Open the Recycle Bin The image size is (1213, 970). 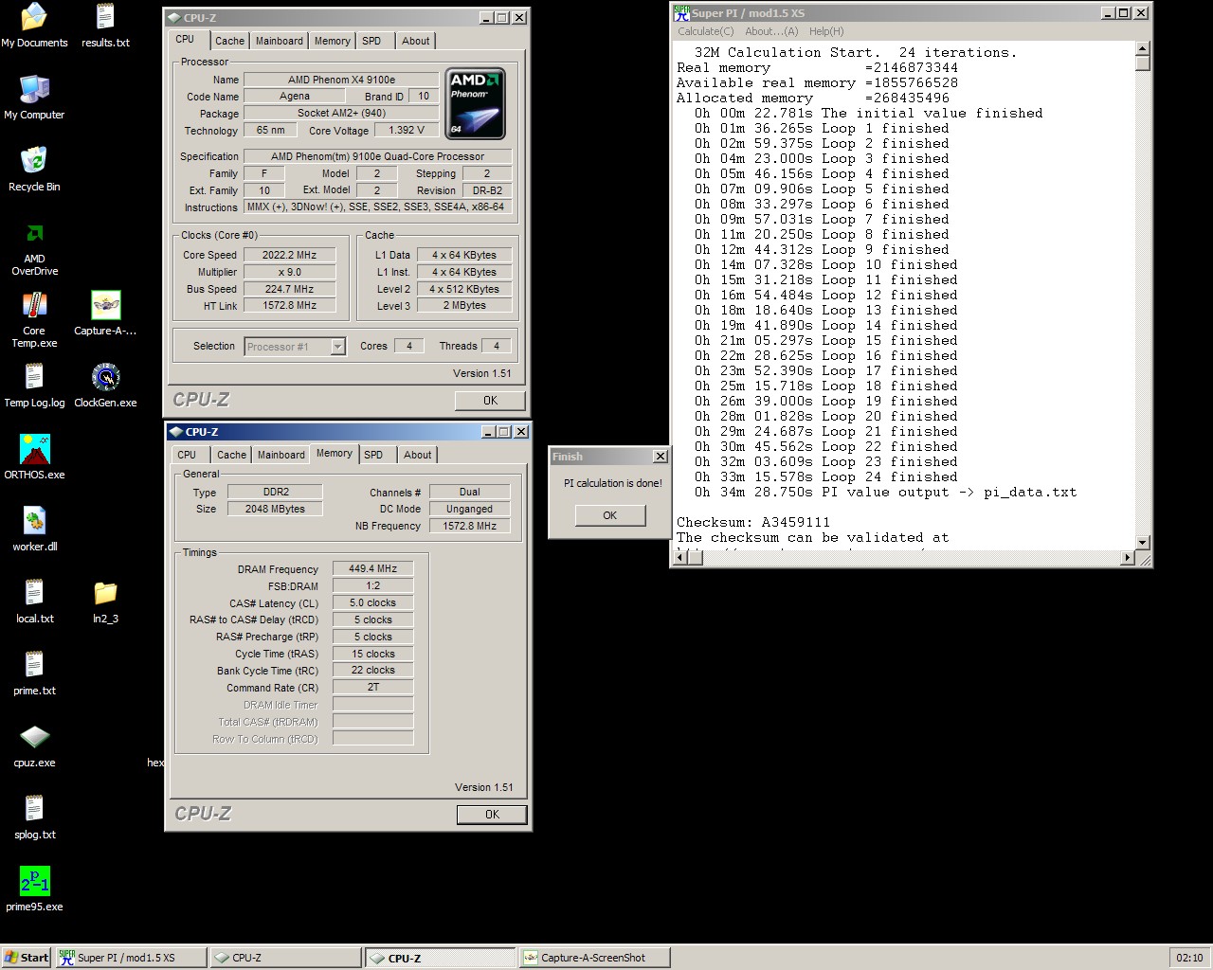tap(34, 170)
